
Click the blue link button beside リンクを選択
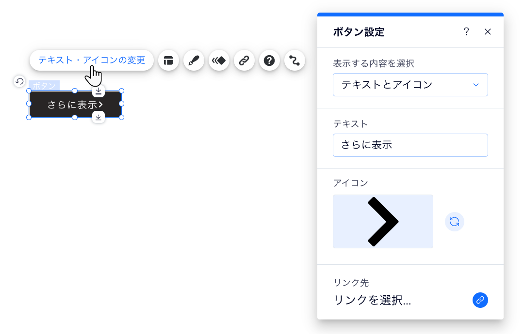point(480,300)
